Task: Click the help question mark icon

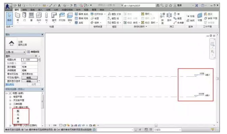Action: tap(202, 5)
